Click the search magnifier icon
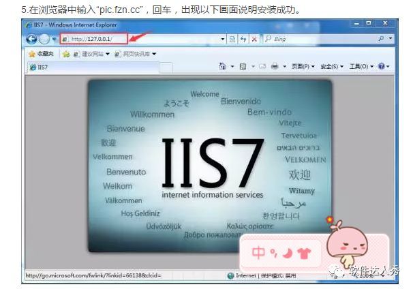 point(380,39)
